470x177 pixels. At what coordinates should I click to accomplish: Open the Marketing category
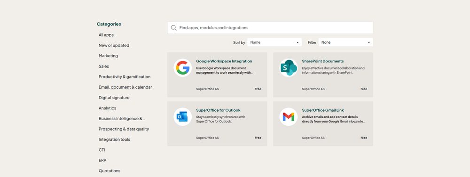[x=108, y=56]
